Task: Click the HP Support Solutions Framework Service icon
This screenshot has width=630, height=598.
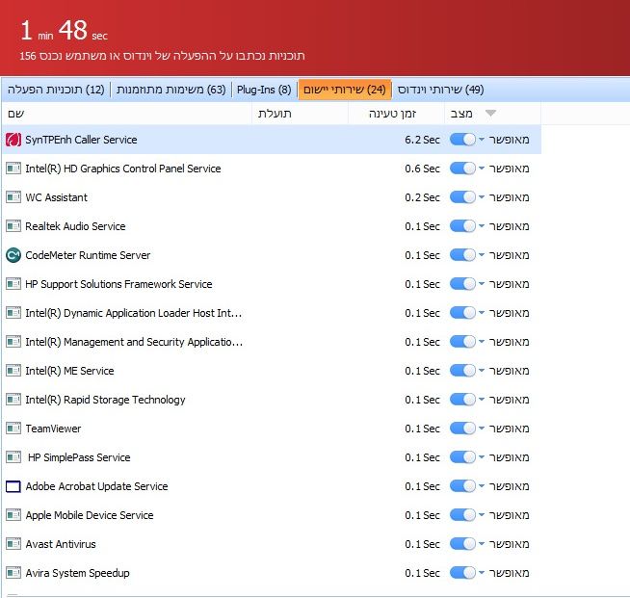Action: (x=13, y=284)
